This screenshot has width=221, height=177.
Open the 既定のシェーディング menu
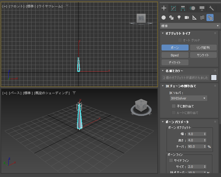click(52, 93)
